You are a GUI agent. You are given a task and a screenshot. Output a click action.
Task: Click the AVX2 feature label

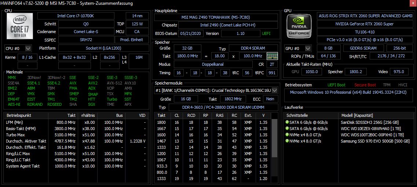[x=93, y=83]
